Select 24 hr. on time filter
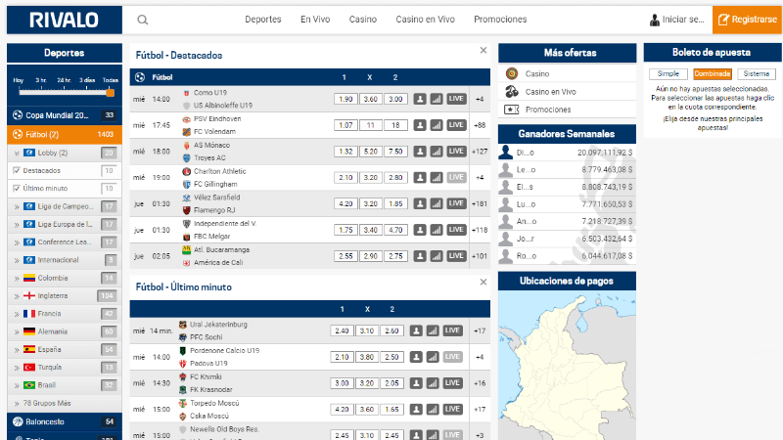This screenshot has height=440, width=783. [x=64, y=80]
